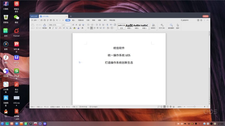Toggle bold formatting with the B icon
Screen dimensions: 225x126
pyautogui.click(x=50, y=28)
